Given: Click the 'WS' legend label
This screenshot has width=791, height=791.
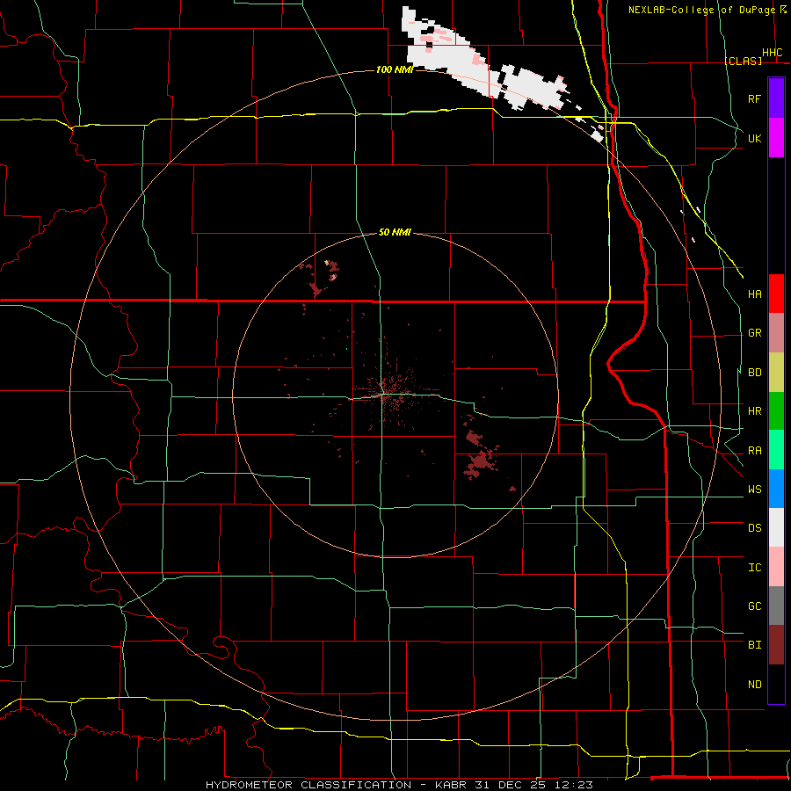Looking at the screenshot, I should pyautogui.click(x=754, y=490).
